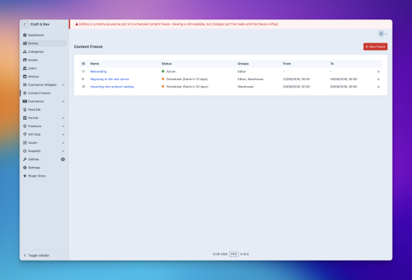Expand the chevron below VIP Club's chevron
The width and height of the screenshot is (412, 280).
(63, 143)
